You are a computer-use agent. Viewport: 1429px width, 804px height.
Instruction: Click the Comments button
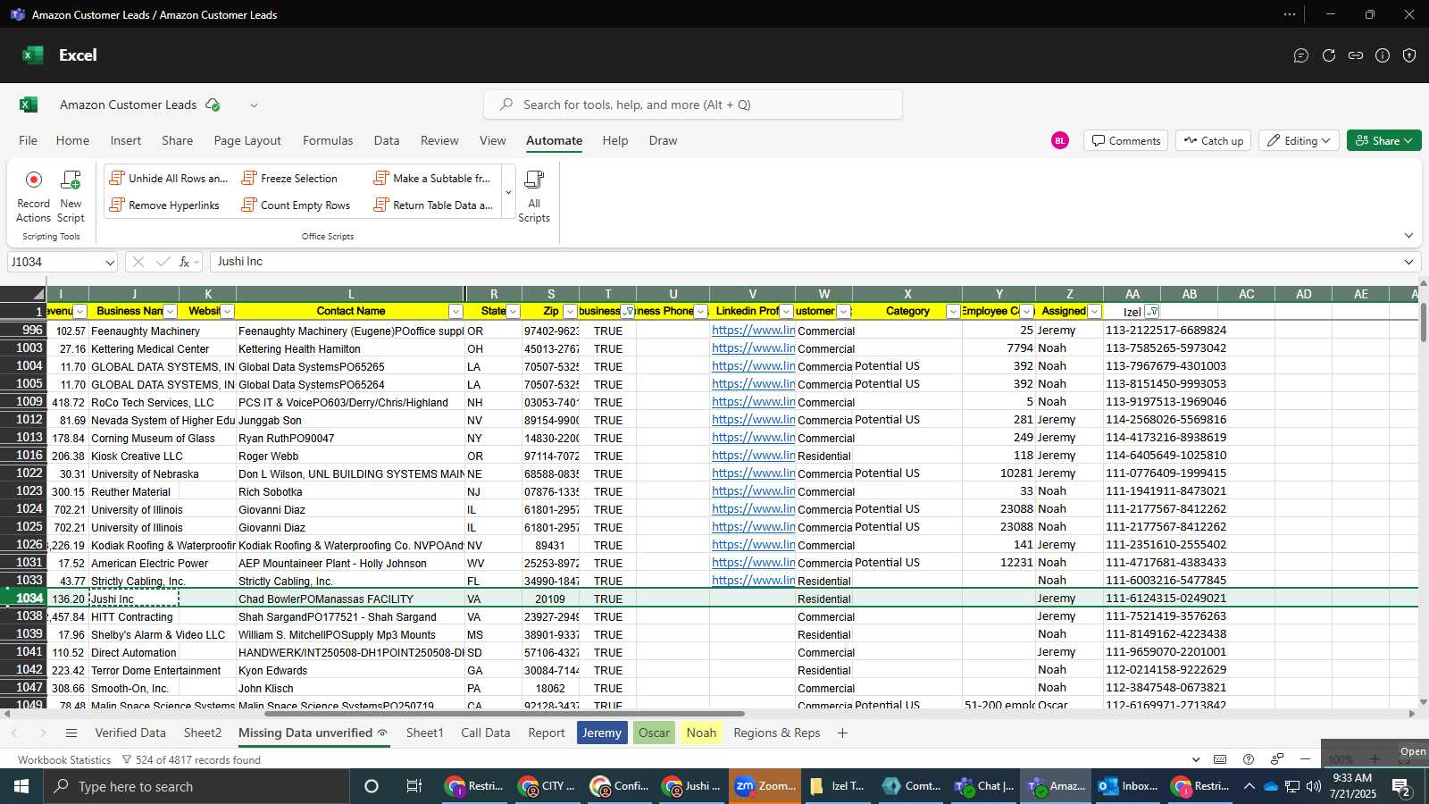point(1125,140)
